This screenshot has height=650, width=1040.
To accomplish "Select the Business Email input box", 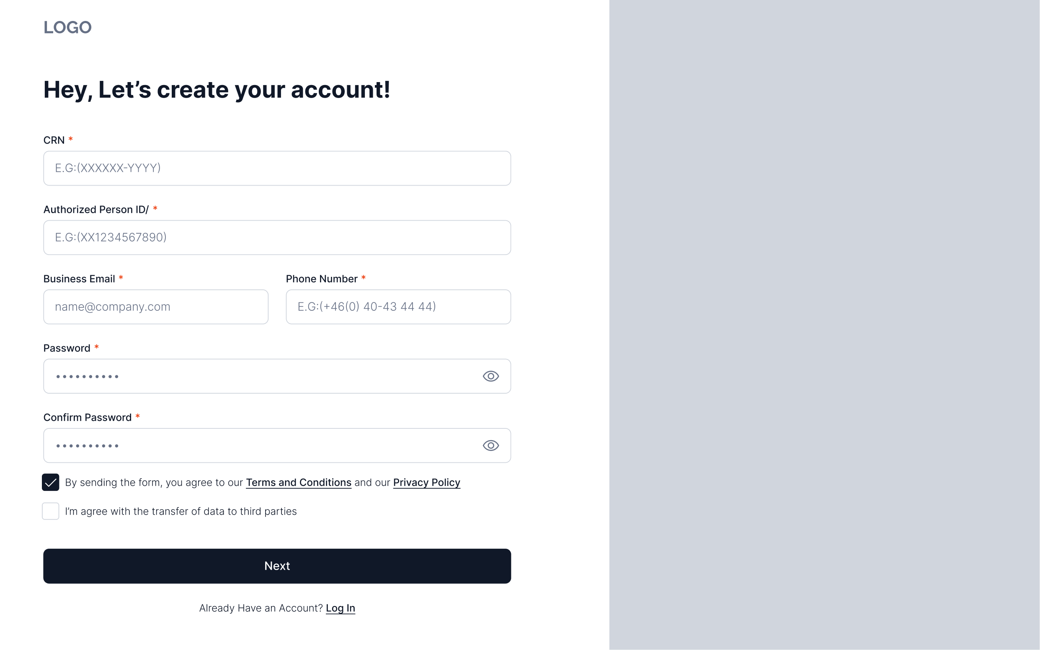I will (x=156, y=307).
